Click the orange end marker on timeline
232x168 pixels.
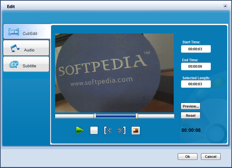coord(137,116)
